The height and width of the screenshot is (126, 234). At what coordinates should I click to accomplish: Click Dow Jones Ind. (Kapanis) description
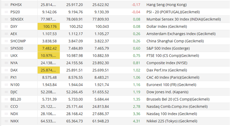point(167,92)
